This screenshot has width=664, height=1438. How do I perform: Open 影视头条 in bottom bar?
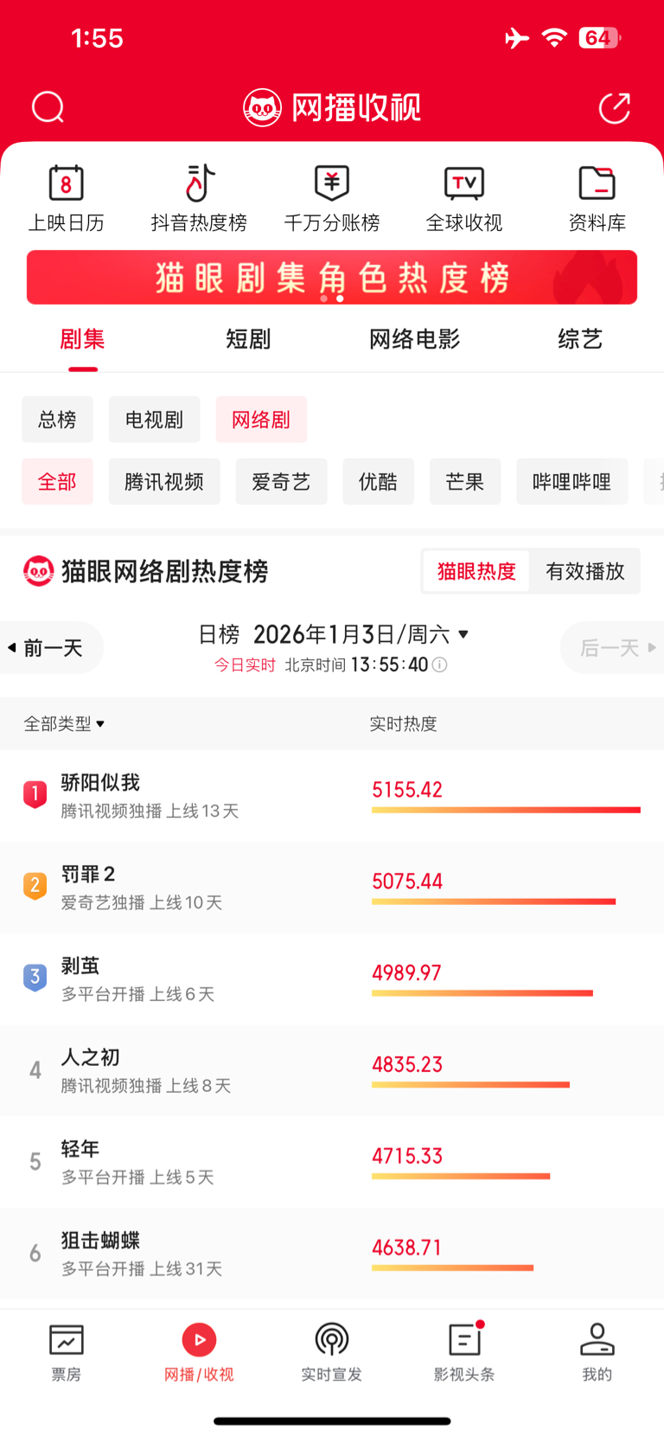[464, 1352]
